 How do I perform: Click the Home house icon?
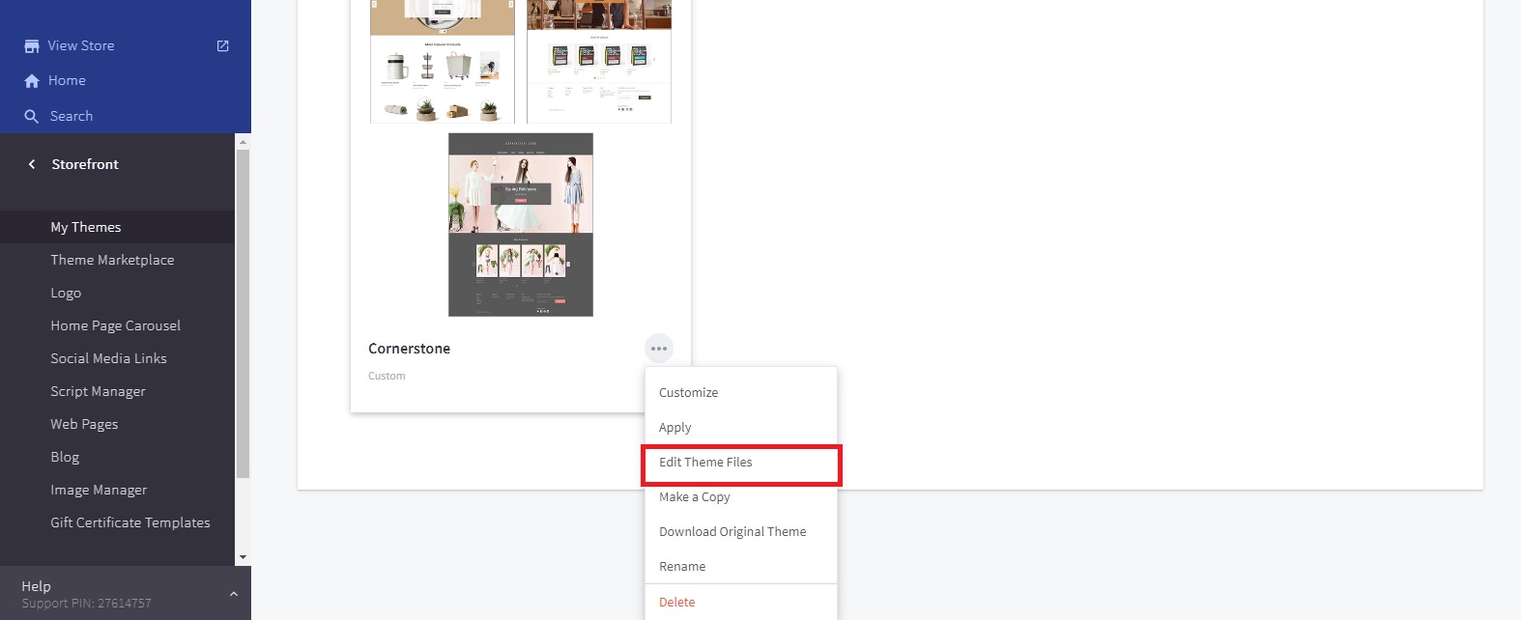32,81
